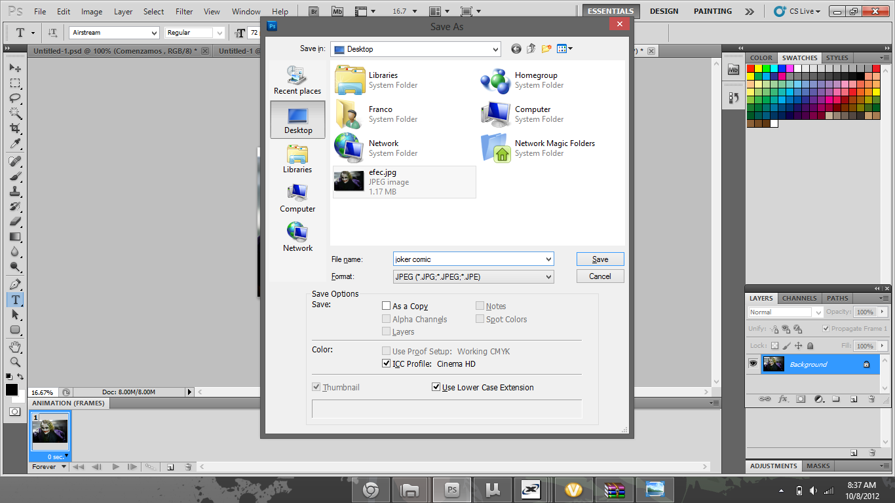This screenshot has width=895, height=503.
Task: Launch Mini Bridge from the top bar
Action: tap(337, 11)
